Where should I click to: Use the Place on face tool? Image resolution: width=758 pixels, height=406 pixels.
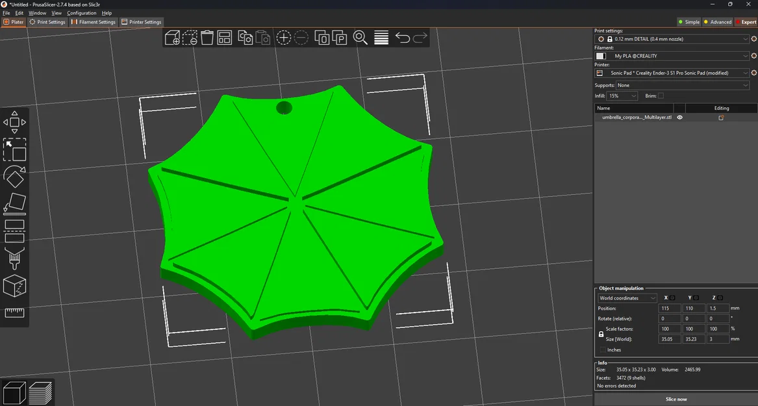(14, 204)
